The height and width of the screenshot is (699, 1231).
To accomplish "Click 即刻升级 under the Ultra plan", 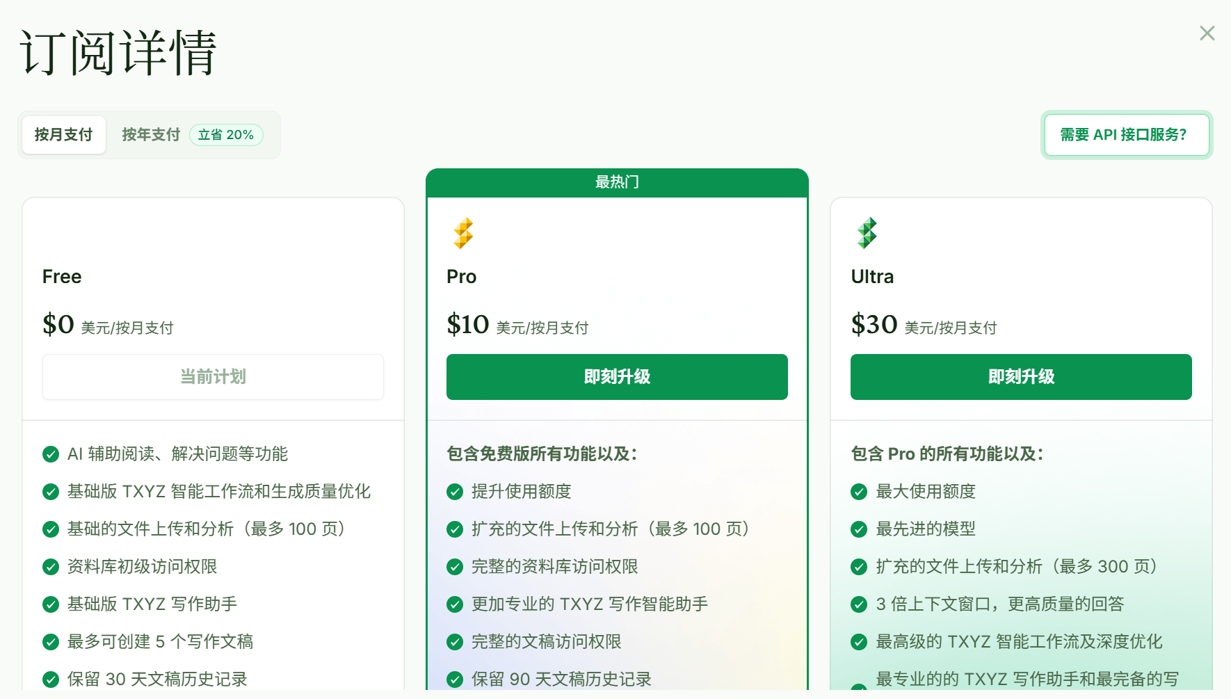I will pos(1020,377).
